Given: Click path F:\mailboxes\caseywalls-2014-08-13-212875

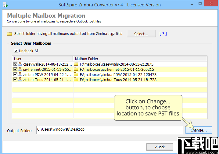Looking at the screenshot, I should (117, 64).
